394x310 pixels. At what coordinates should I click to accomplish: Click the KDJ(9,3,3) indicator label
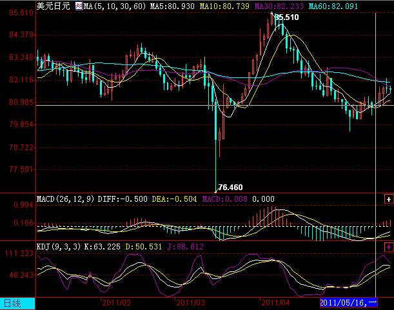tap(59, 247)
